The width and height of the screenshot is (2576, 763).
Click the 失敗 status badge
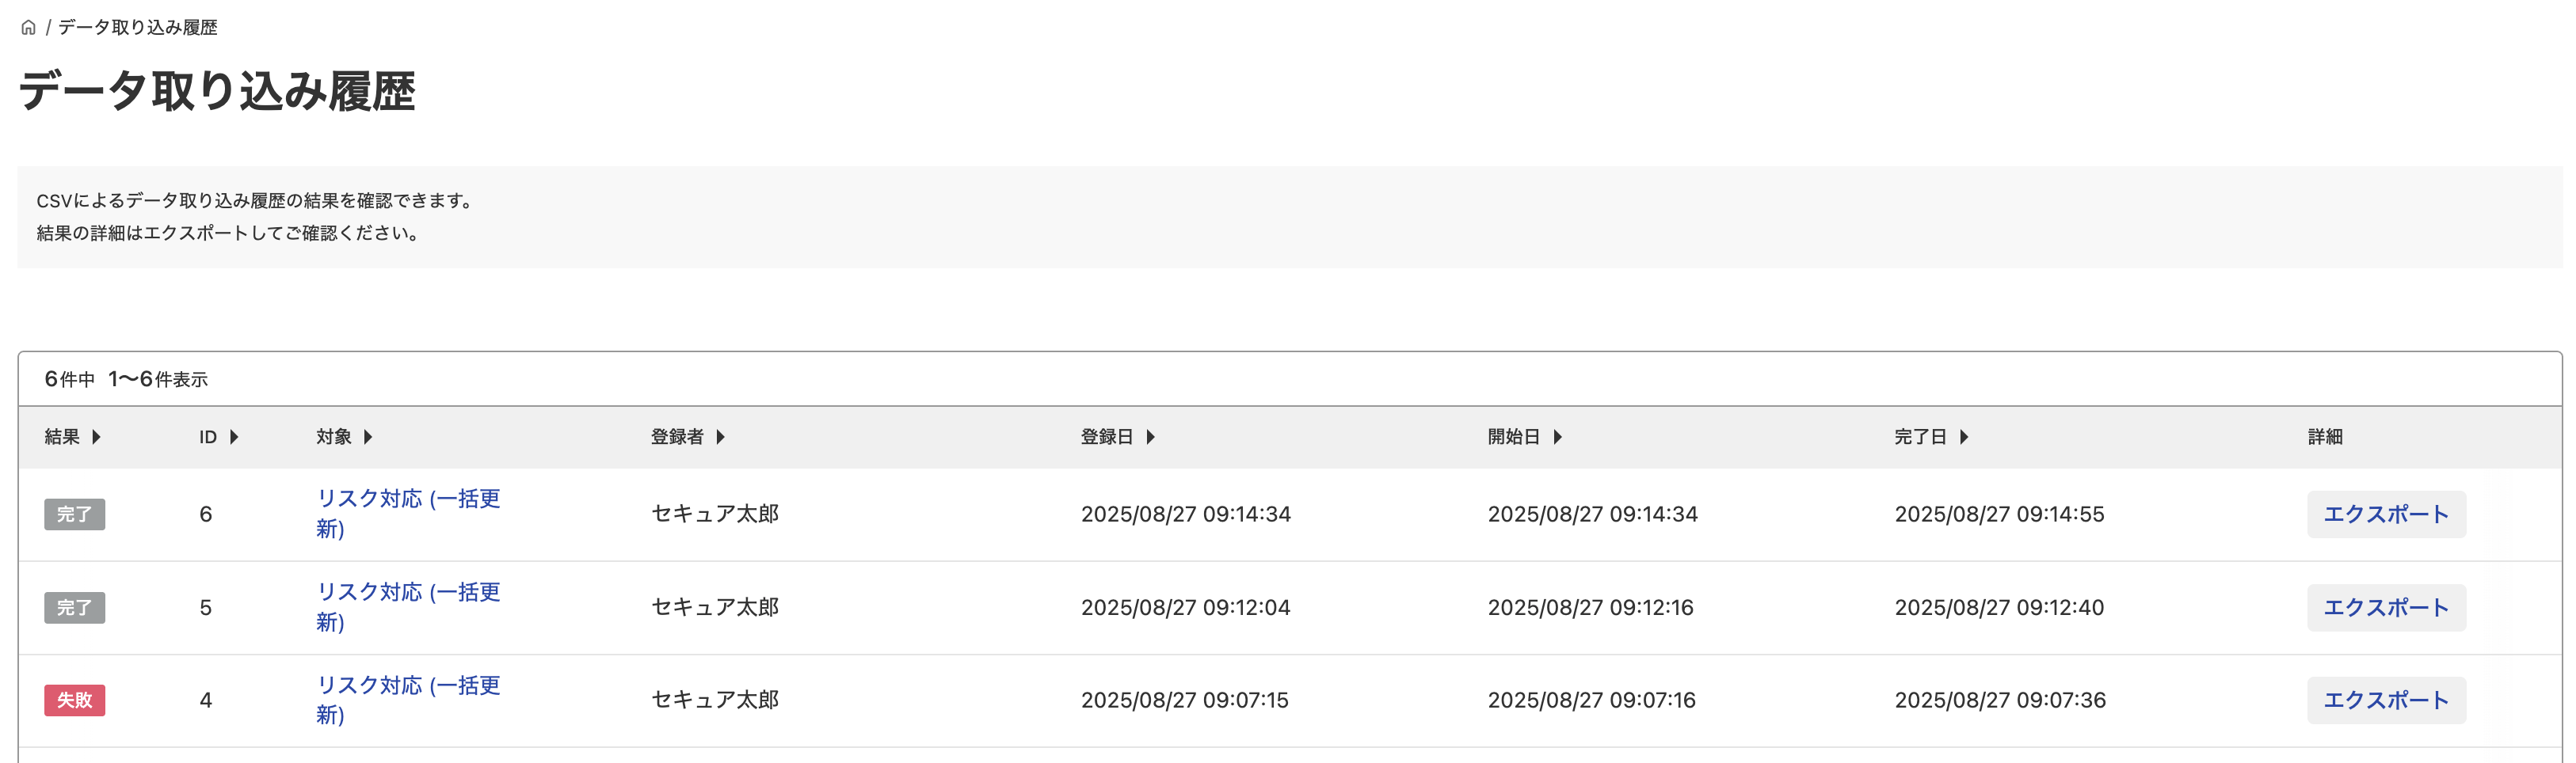click(x=74, y=700)
